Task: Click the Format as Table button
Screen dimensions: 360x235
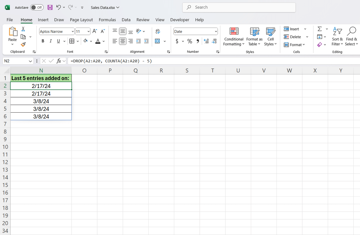Action: [x=254, y=37]
